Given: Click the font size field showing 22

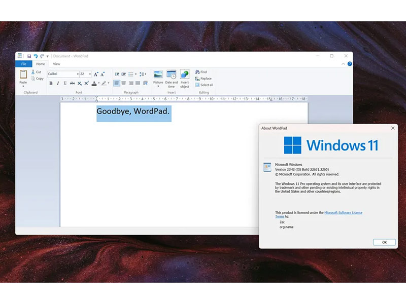Looking at the screenshot, I should pyautogui.click(x=84, y=74).
